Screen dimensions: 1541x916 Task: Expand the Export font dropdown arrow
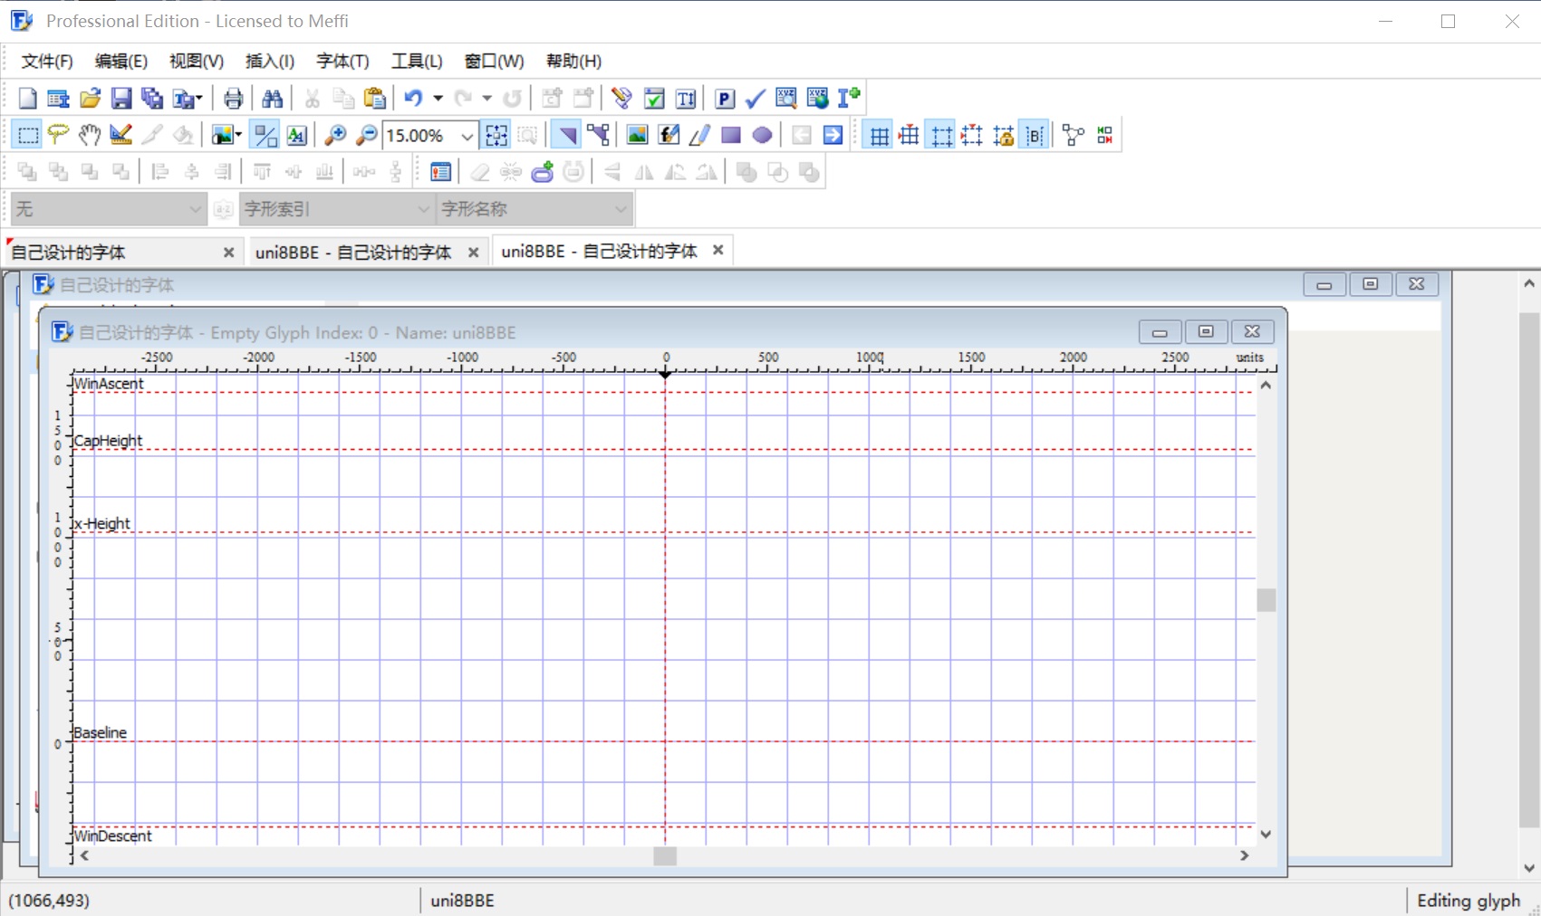click(198, 98)
